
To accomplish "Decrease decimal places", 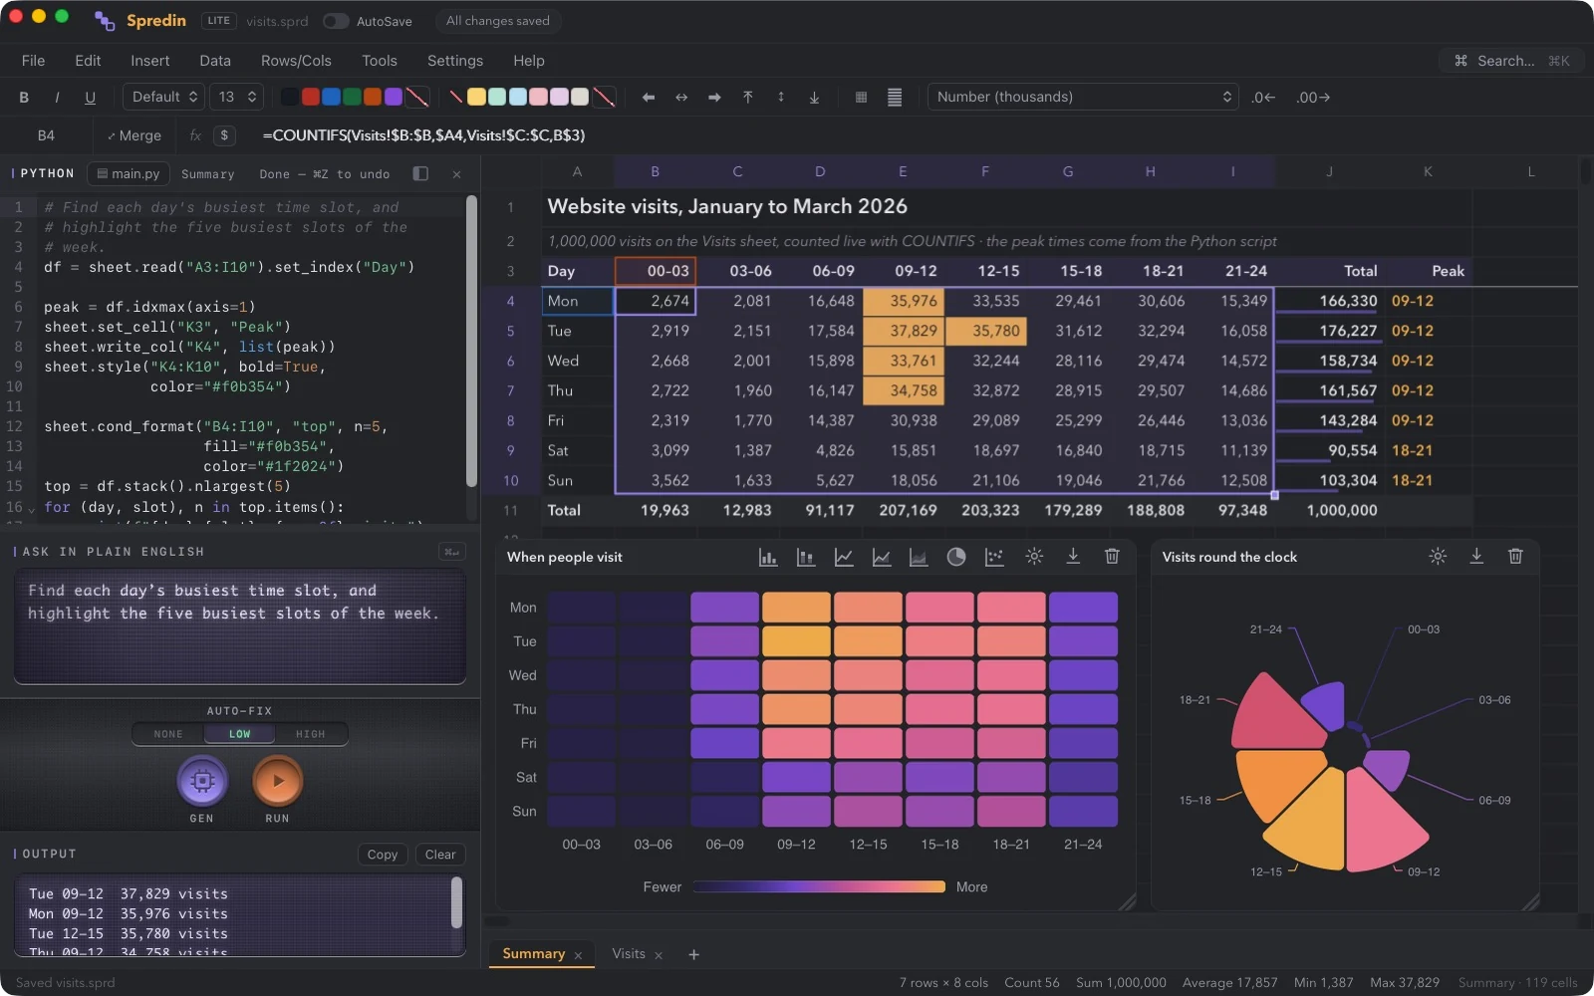I will tap(1263, 97).
